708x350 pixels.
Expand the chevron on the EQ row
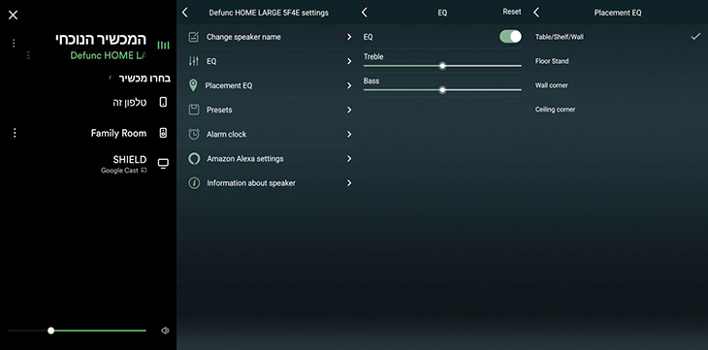[349, 61]
